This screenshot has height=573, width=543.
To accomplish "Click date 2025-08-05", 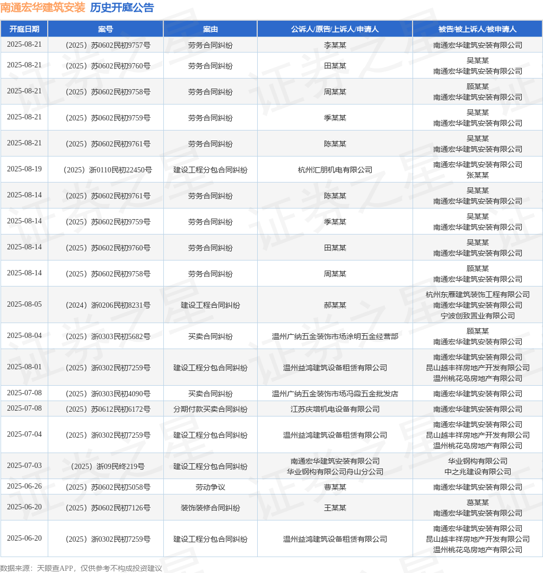I will pyautogui.click(x=24, y=304).
